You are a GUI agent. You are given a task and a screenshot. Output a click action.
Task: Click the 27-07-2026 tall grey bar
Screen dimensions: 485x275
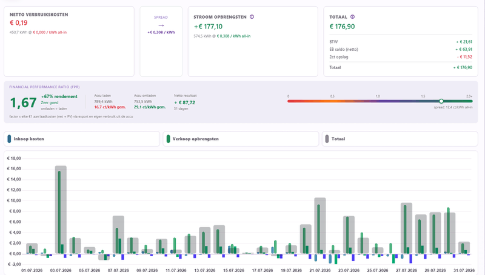(x=406, y=228)
